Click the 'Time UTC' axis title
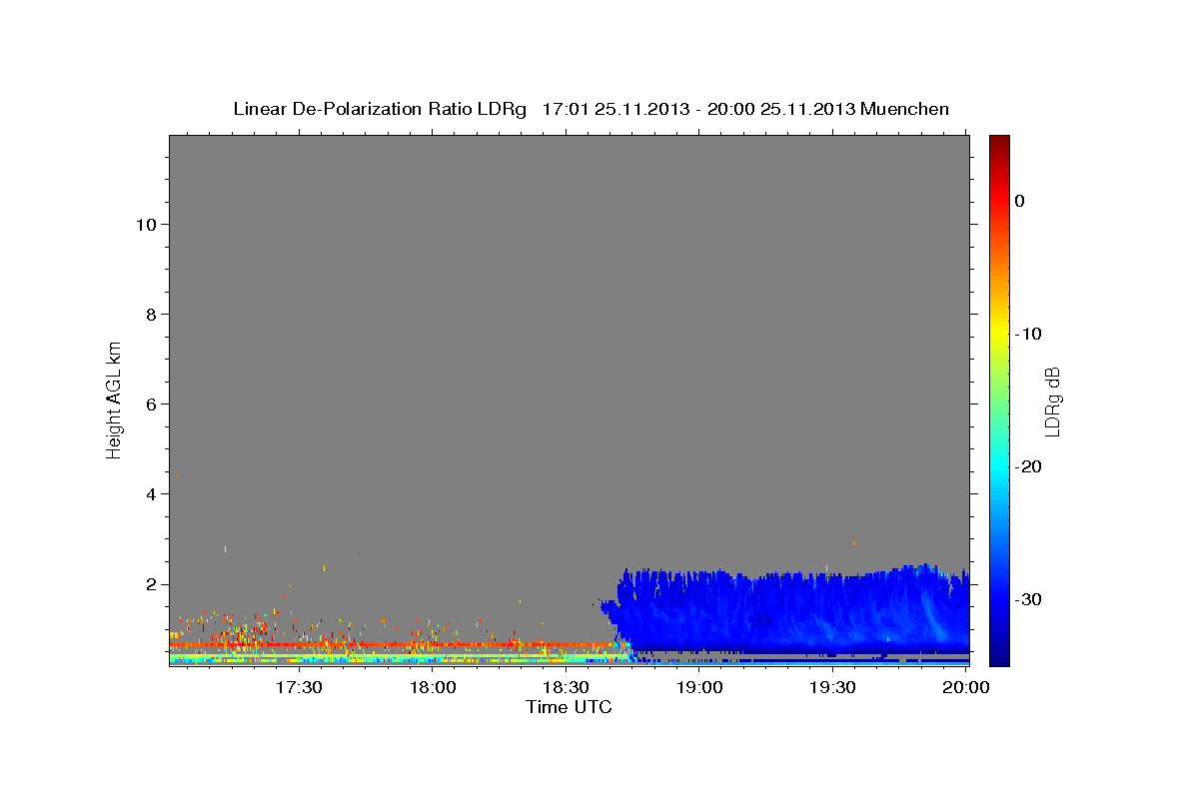Screen dimensions: 1199x799 coord(569,707)
